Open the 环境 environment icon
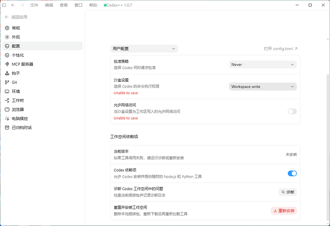This screenshot has width=330, height=226. click(7, 91)
